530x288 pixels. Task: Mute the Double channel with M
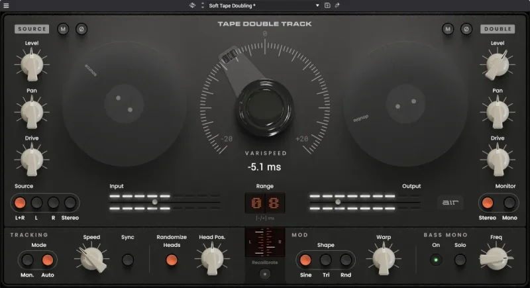pyautogui.click(x=448, y=29)
